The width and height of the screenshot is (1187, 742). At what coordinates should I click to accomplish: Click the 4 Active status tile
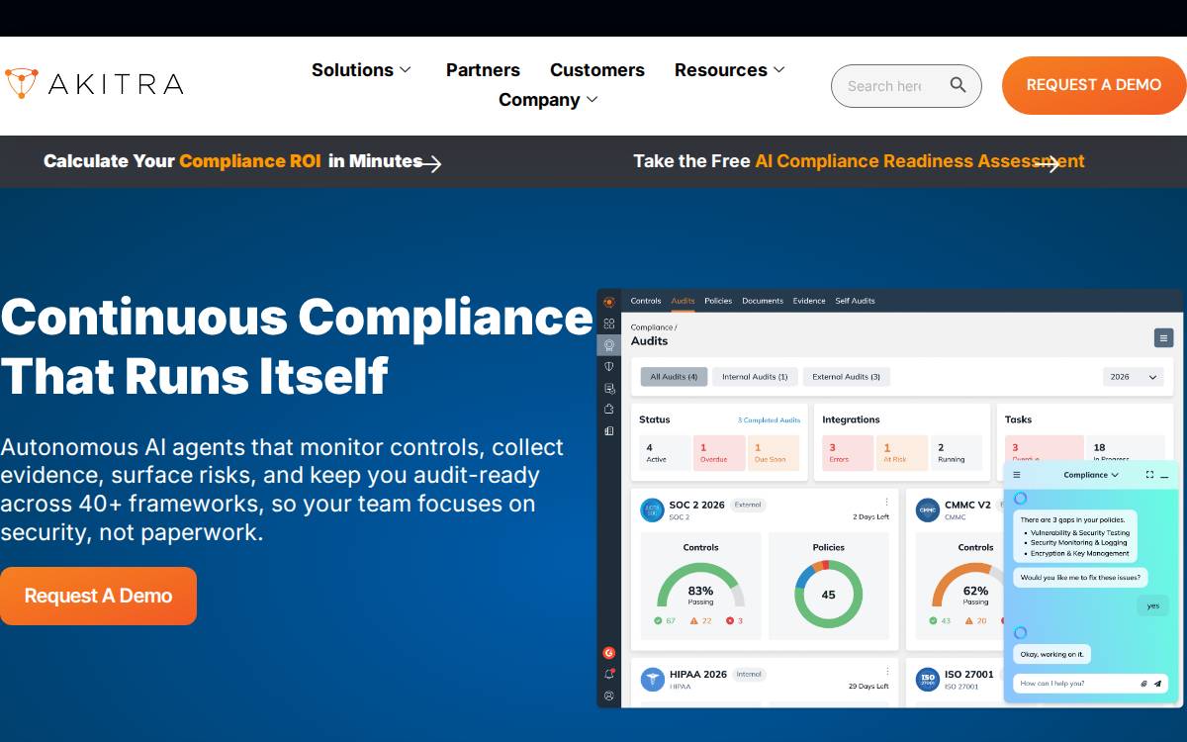tap(665, 453)
